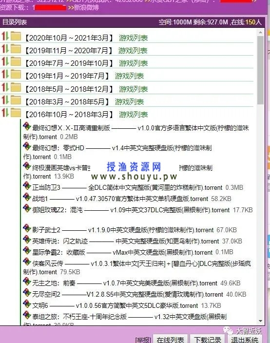Download 无尽空间2 V1.2.8.S5 torrent
Viewport: 270px width, 343px height.
pos(128,294)
